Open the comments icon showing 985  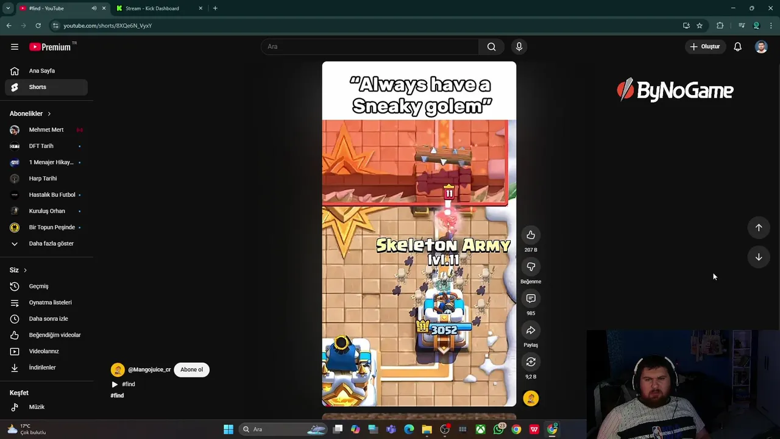pyautogui.click(x=531, y=299)
